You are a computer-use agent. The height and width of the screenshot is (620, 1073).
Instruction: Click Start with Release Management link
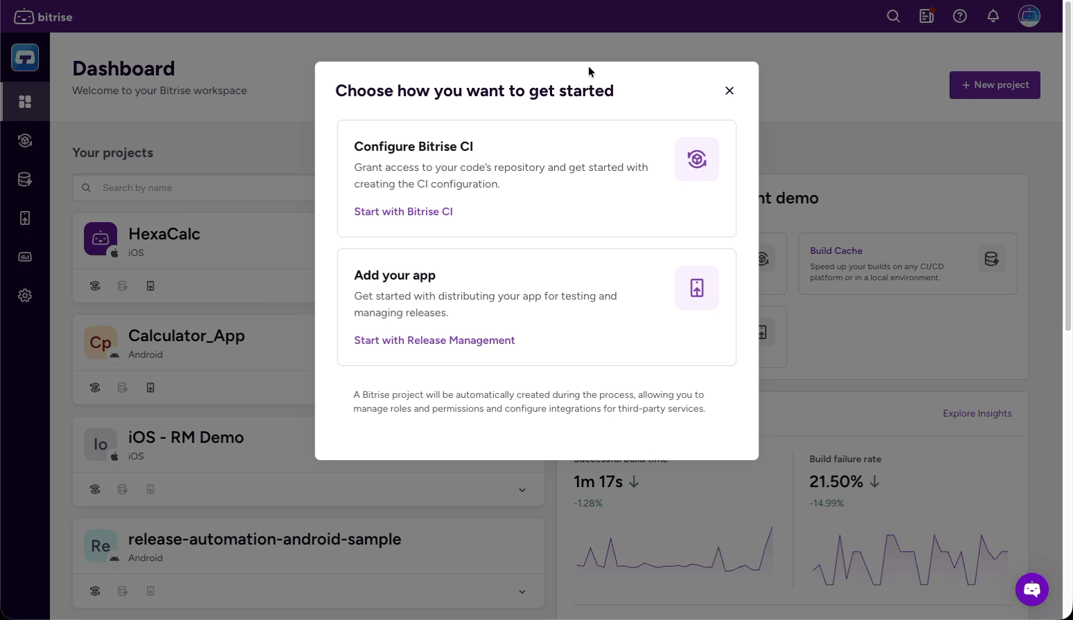coord(434,340)
